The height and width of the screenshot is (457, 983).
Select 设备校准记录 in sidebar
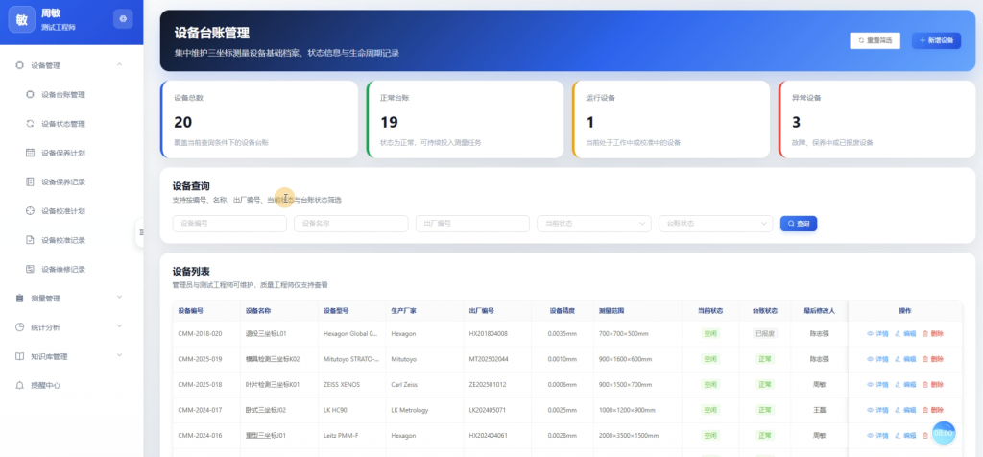(x=62, y=240)
